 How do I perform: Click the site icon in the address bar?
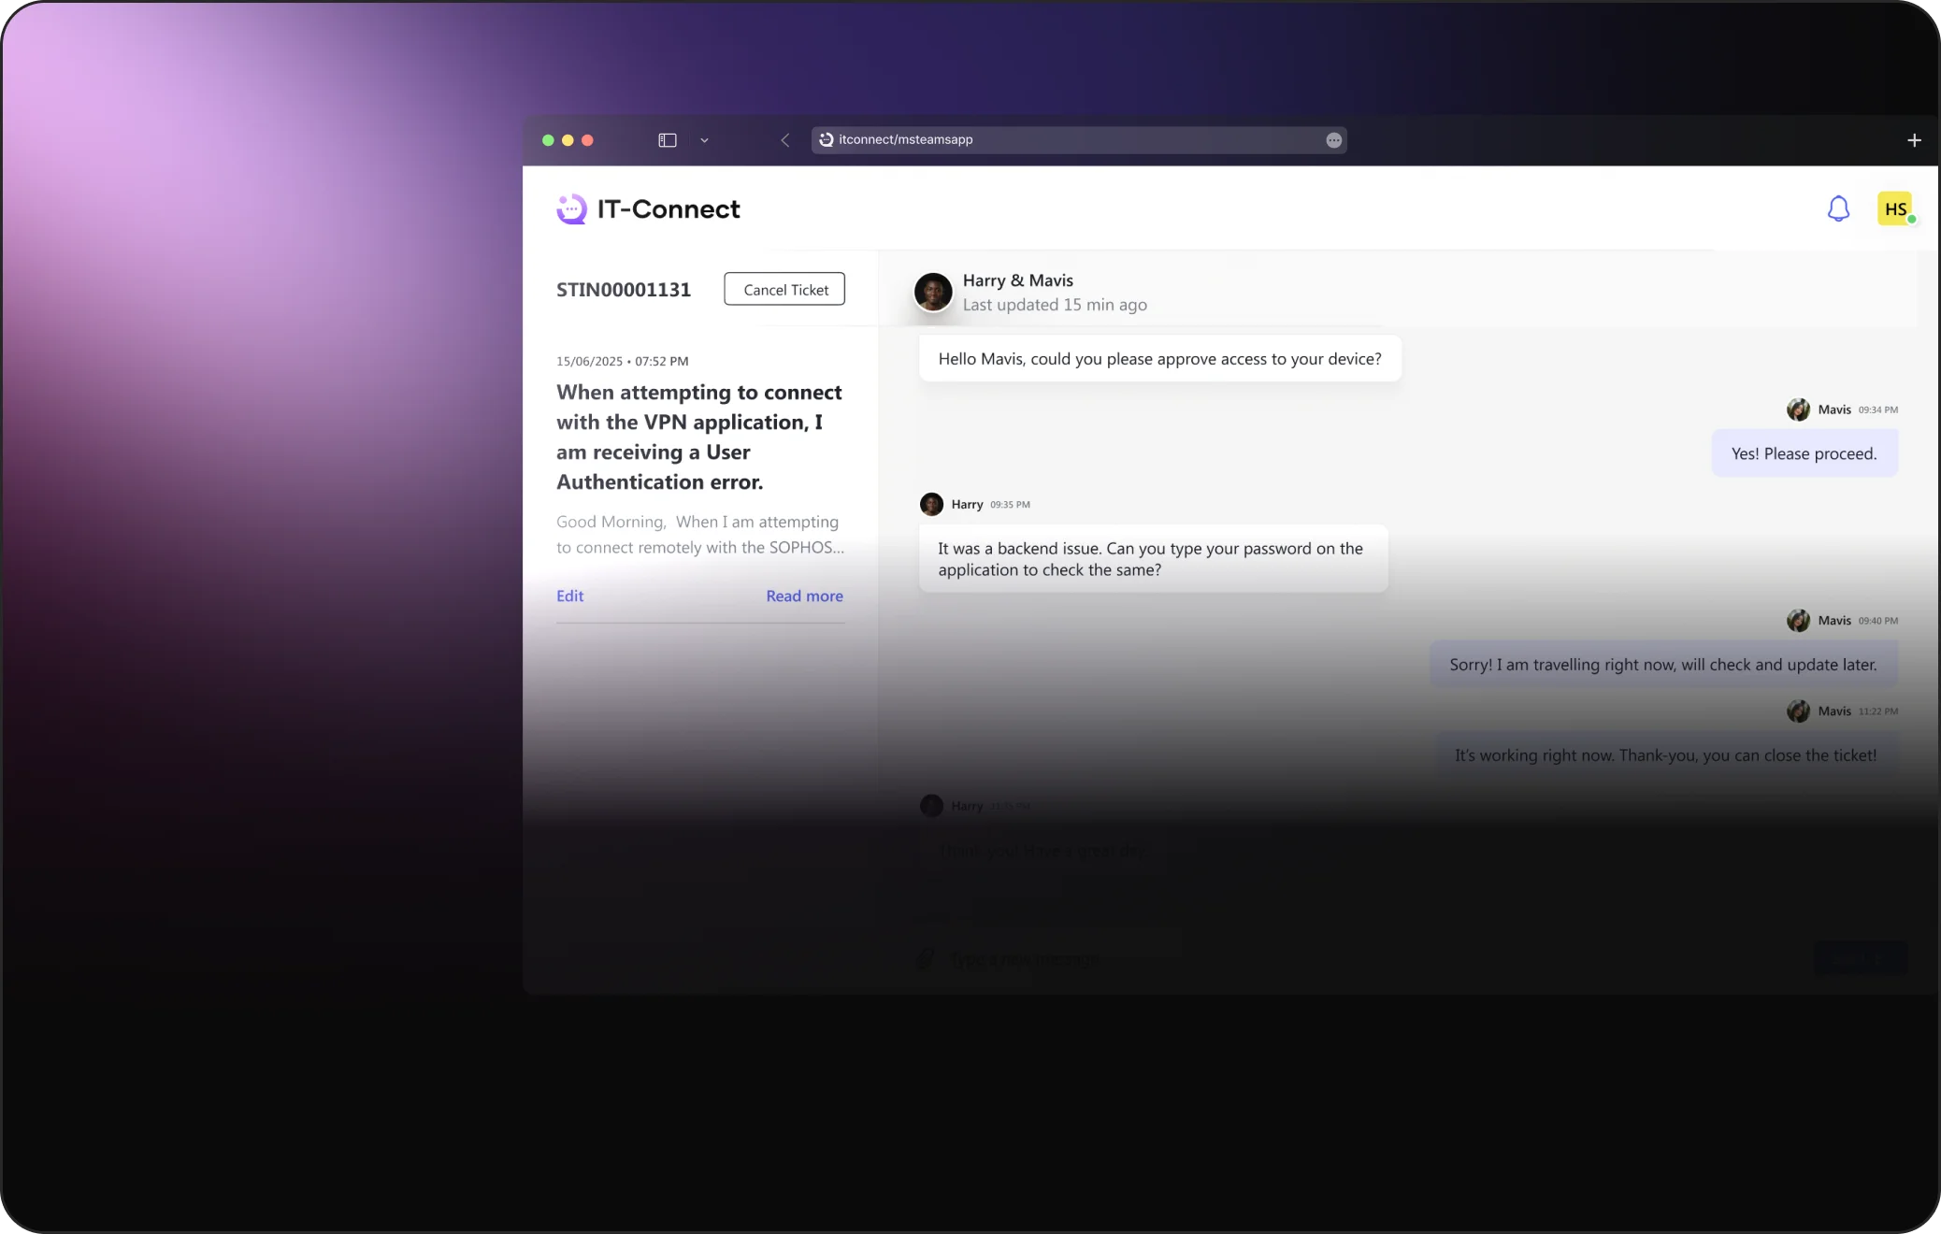(827, 139)
